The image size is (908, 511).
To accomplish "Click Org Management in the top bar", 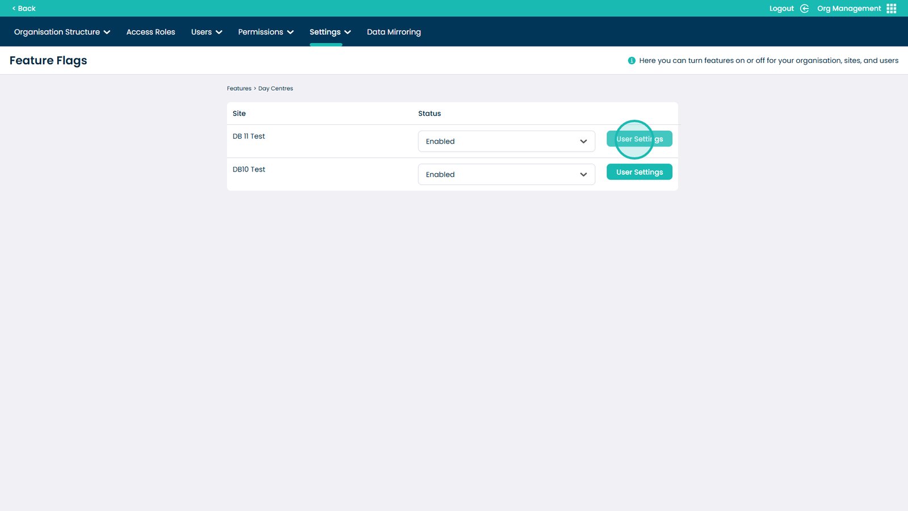I will 849,8.
